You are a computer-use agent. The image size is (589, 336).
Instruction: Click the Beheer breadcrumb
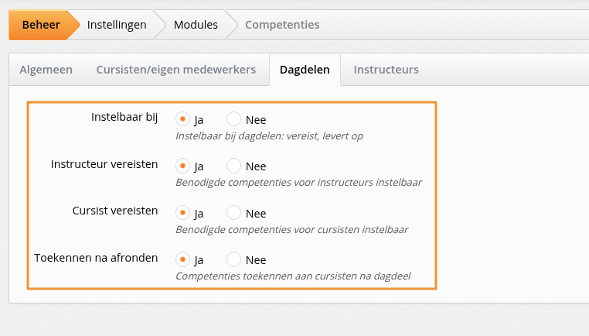[x=41, y=25]
